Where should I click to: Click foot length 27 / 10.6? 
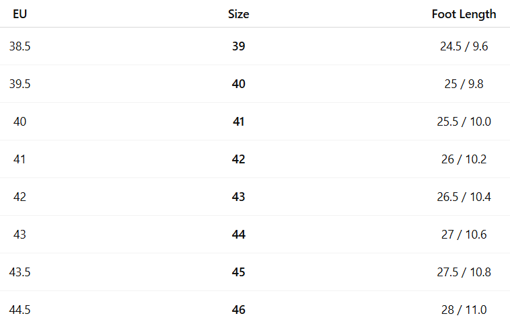coord(464,235)
